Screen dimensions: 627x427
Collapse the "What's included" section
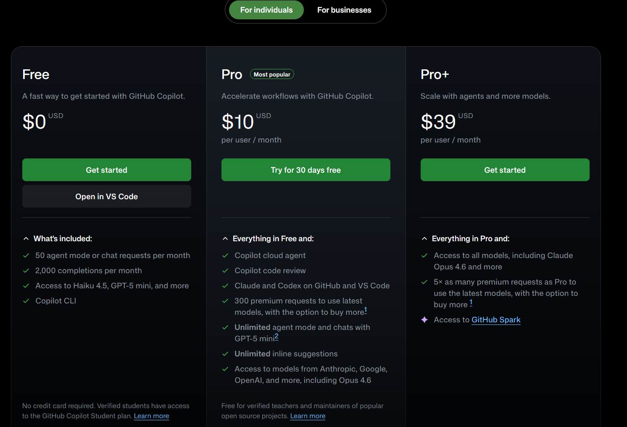[26, 238]
